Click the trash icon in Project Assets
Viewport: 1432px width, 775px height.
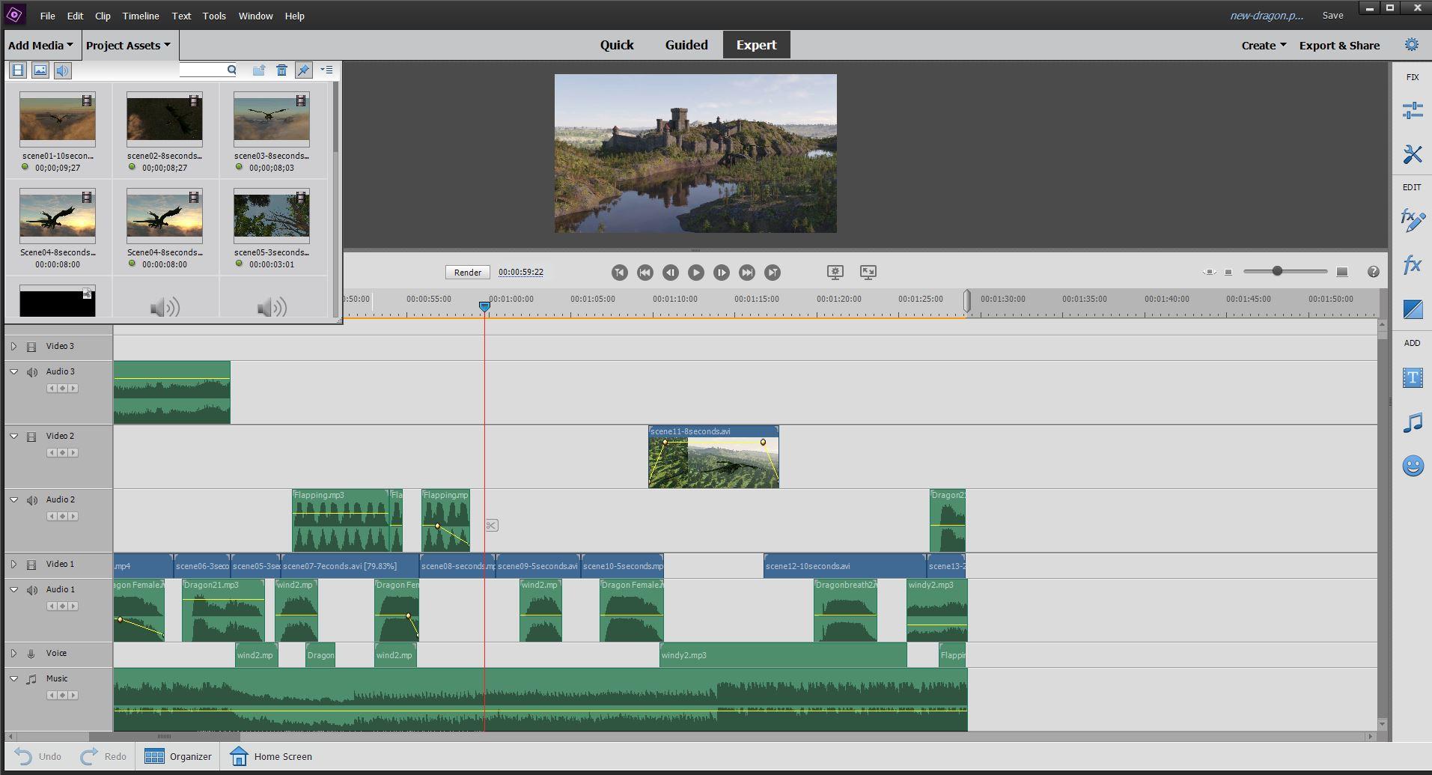pos(281,70)
